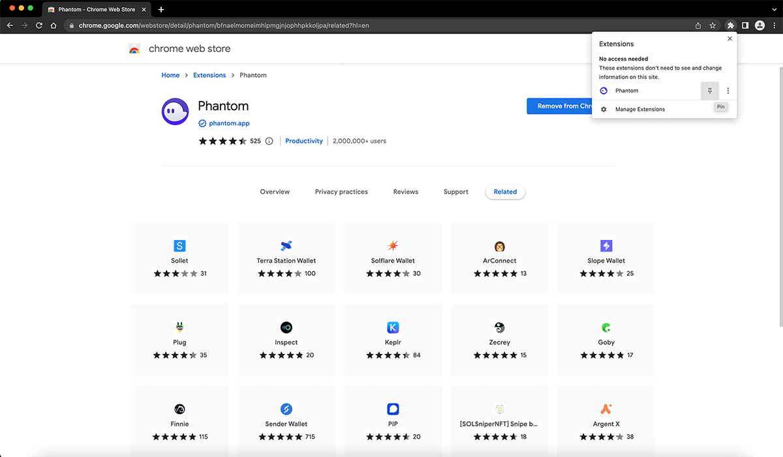Screen dimensions: 783x457
Task: Pin the Phantom extension to toolbar
Action: (x=710, y=91)
